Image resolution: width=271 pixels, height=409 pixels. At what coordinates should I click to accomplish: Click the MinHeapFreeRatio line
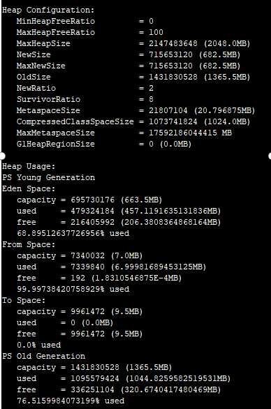coord(85,21)
